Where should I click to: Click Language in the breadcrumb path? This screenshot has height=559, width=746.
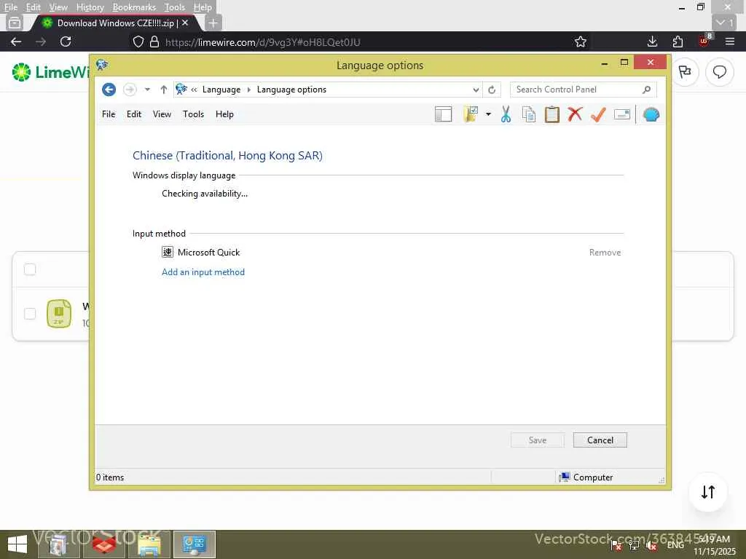pyautogui.click(x=221, y=90)
